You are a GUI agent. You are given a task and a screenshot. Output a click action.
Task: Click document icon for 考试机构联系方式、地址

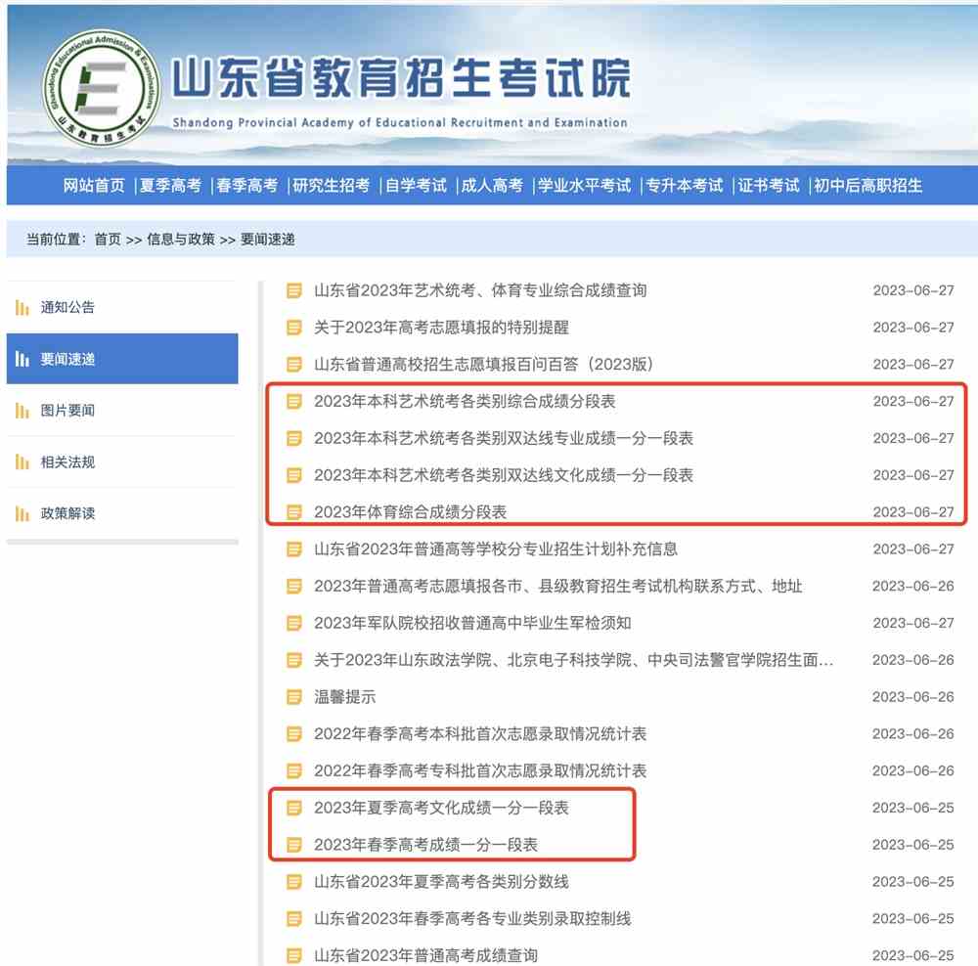[x=293, y=587]
